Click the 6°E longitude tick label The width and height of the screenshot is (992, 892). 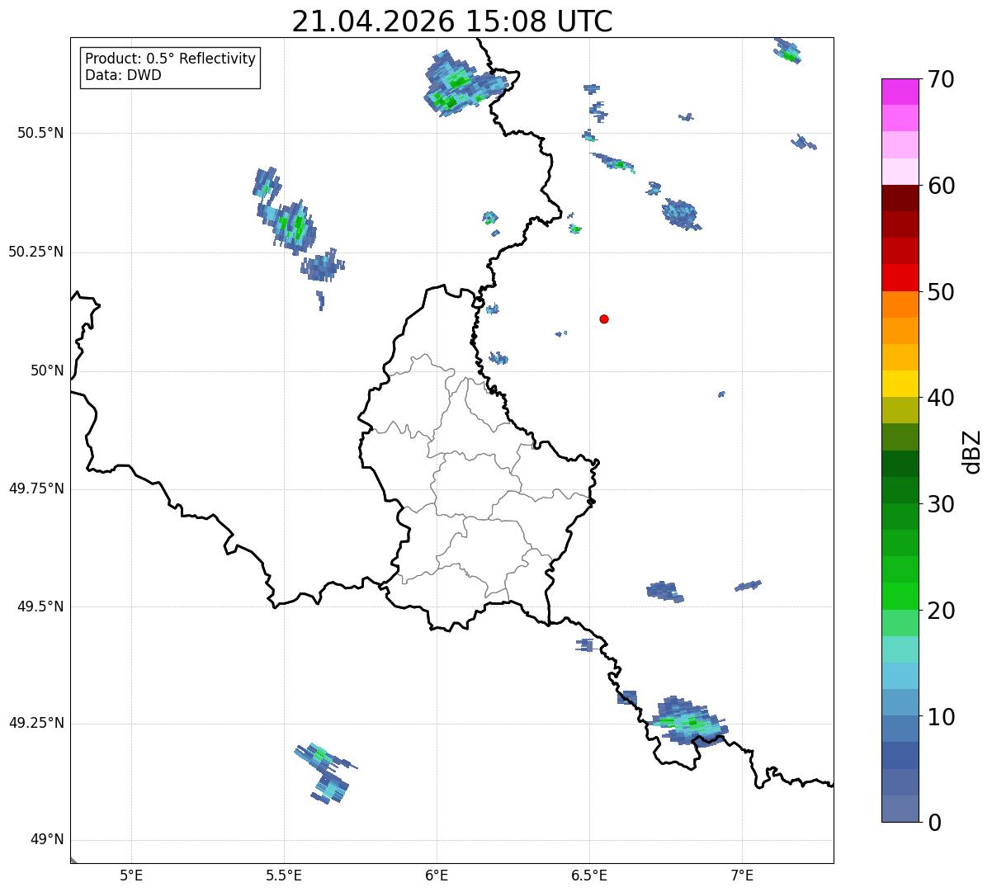click(x=437, y=874)
